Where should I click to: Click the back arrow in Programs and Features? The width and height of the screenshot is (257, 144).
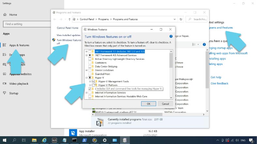tap(55, 19)
